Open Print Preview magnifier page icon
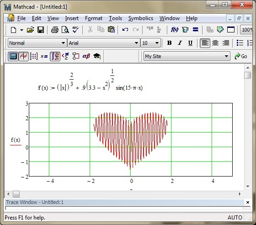Image resolution: width=256 pixels, height=225 pixels. 65,30
